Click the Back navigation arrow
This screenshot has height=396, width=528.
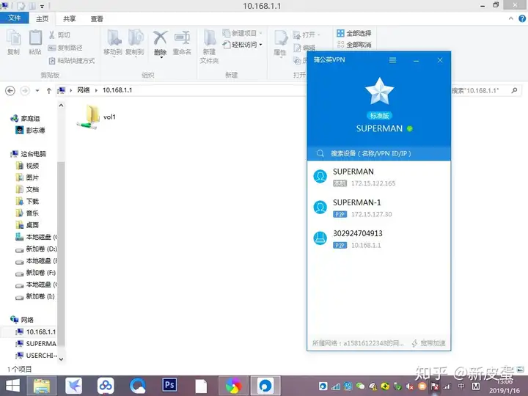tap(10, 91)
